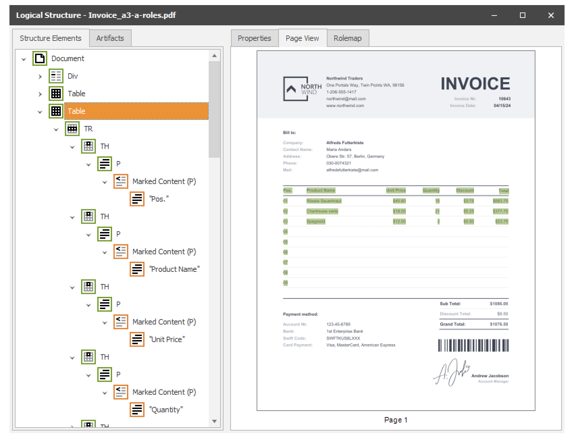Viewport: 574px width, 439px height.
Task: Collapse the Document root node
Action: point(24,59)
